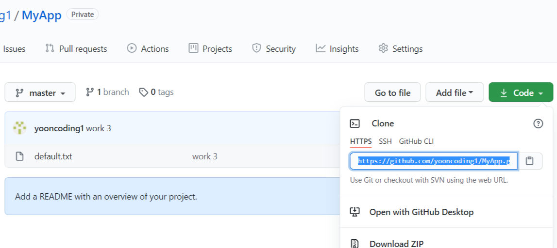Click the Projects board icon
557x248 pixels.
coord(193,48)
